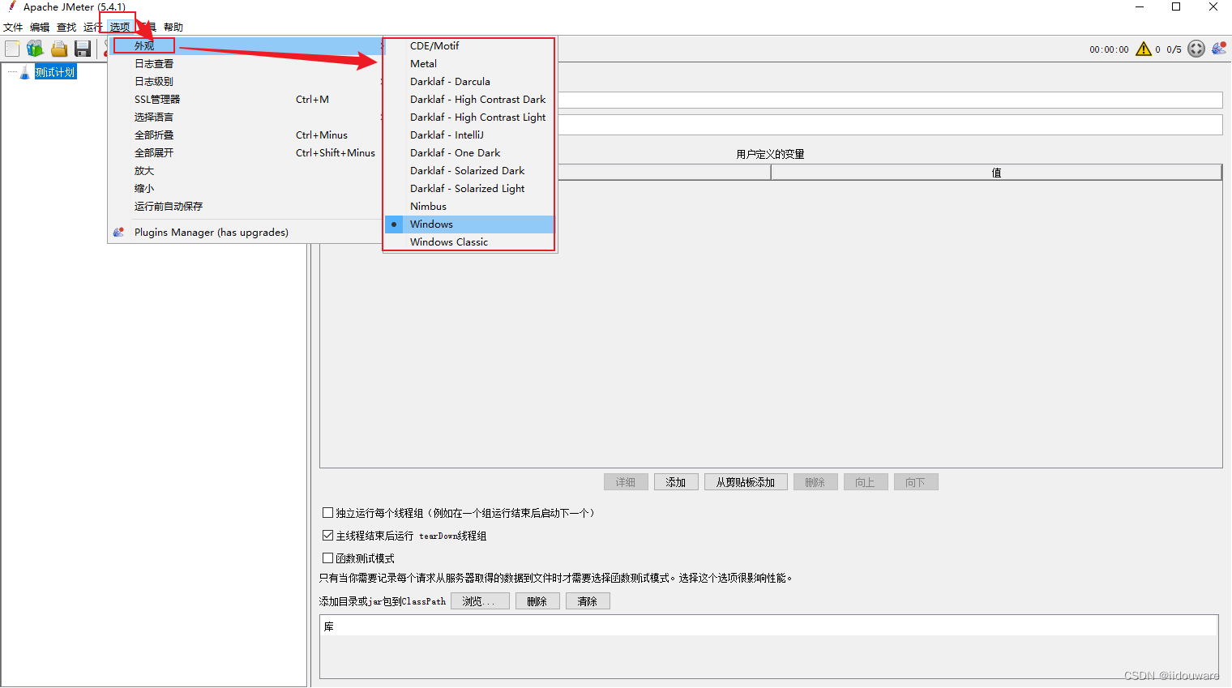Choose Darklaf - High Contrast Dark theme
Image resolution: width=1232 pixels, height=688 pixels.
coord(469,99)
